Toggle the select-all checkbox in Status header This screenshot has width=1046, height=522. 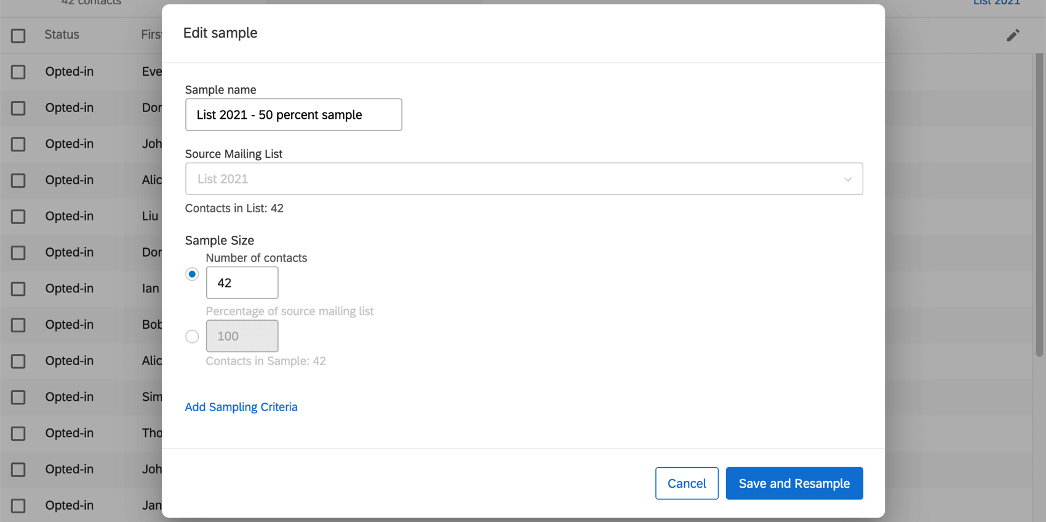tap(18, 36)
